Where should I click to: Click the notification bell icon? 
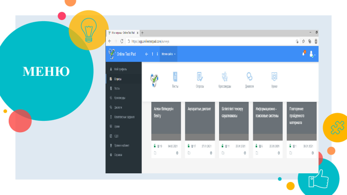point(304,53)
